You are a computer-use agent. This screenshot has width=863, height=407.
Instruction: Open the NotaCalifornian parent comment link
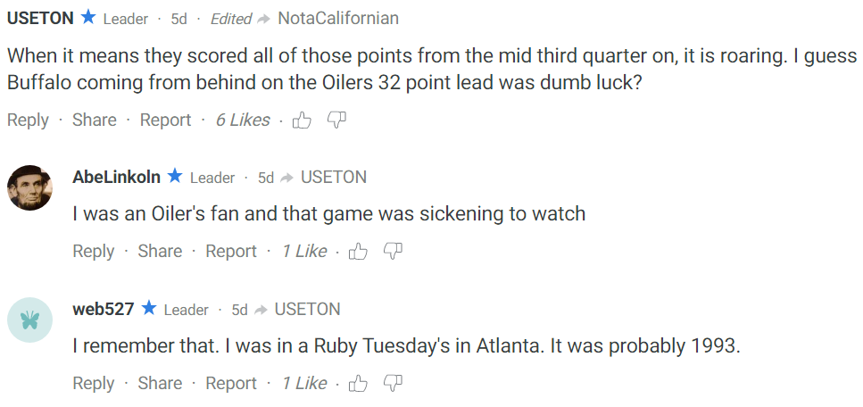coord(338,18)
